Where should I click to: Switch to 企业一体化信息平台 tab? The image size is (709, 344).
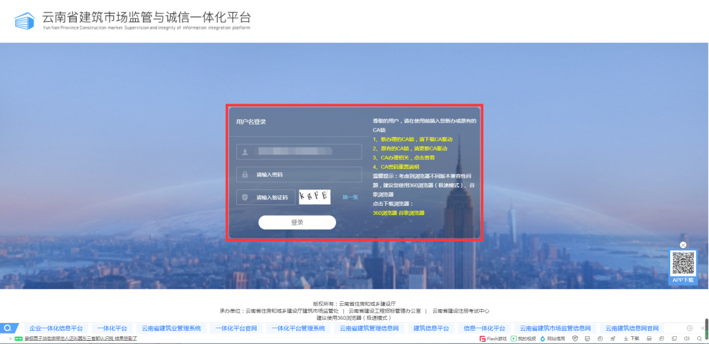click(56, 328)
